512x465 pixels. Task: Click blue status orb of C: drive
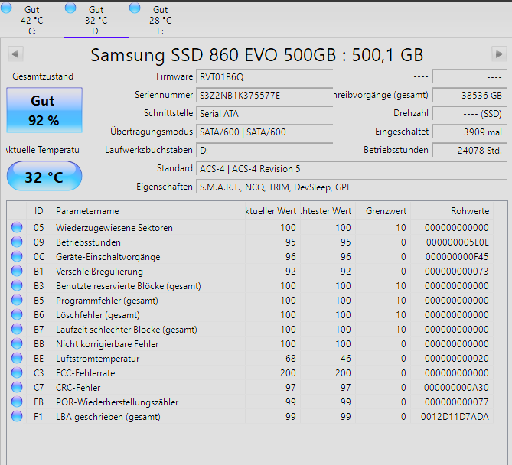click(x=6, y=8)
